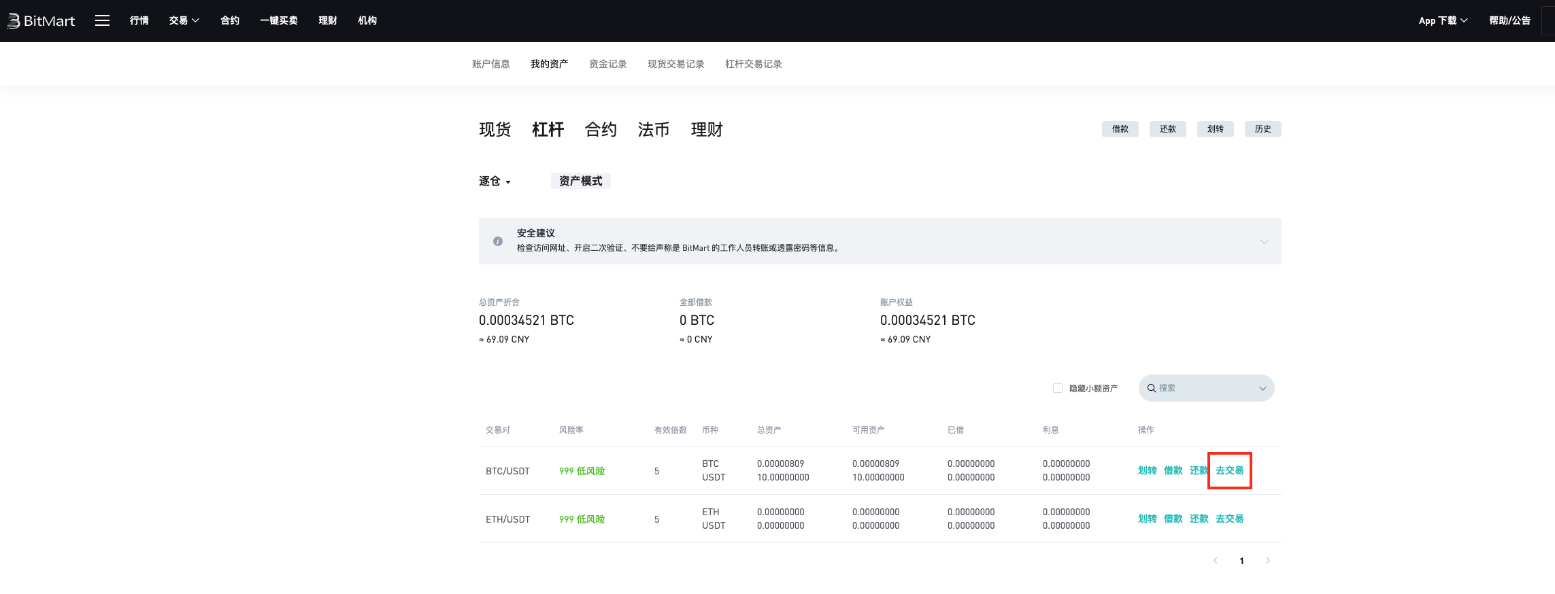Click 去交易 for BTC/USDT row
The width and height of the screenshot is (1555, 594).
click(x=1229, y=470)
